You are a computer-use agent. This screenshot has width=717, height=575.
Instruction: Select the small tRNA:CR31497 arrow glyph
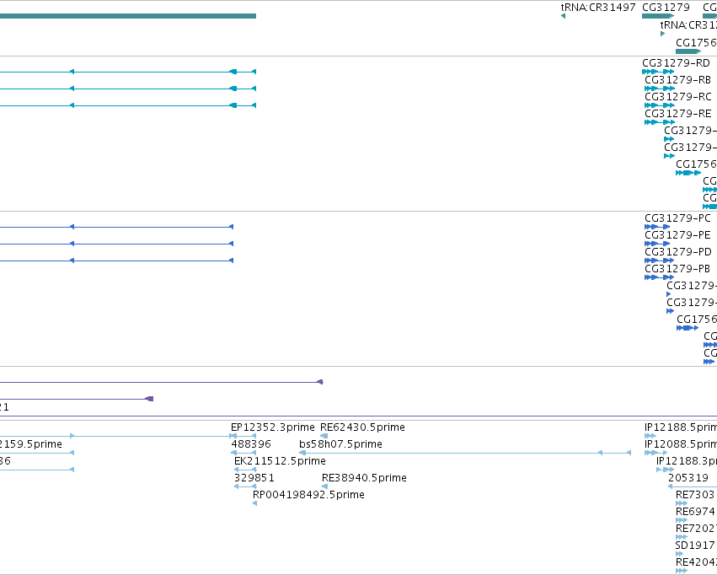[563, 16]
